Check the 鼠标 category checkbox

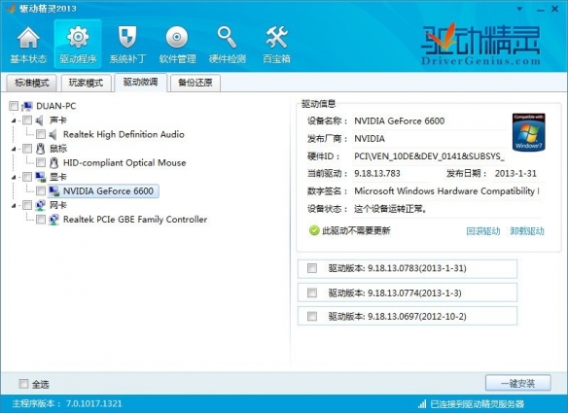pos(27,149)
